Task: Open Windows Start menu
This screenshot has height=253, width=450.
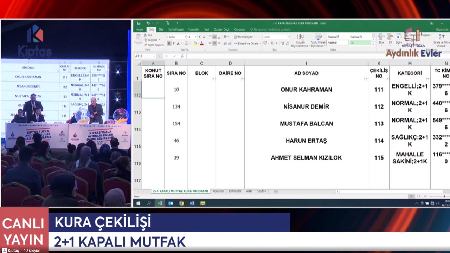Action: coord(138,203)
